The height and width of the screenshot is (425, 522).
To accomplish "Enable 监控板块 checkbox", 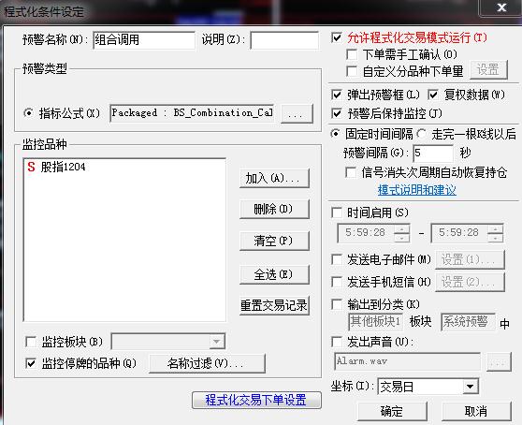I will pos(31,342).
